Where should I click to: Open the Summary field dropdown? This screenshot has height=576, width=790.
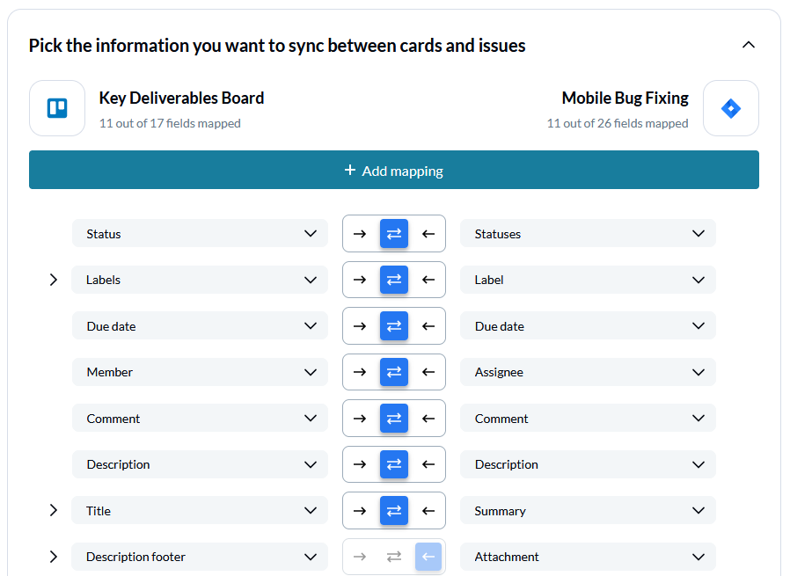588,511
